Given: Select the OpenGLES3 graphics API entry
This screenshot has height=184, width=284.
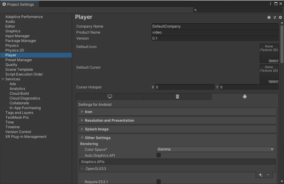Looking at the screenshot, I should pos(177,169).
